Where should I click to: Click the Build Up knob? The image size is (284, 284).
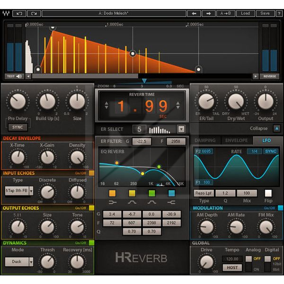pyautogui.click(x=47, y=101)
